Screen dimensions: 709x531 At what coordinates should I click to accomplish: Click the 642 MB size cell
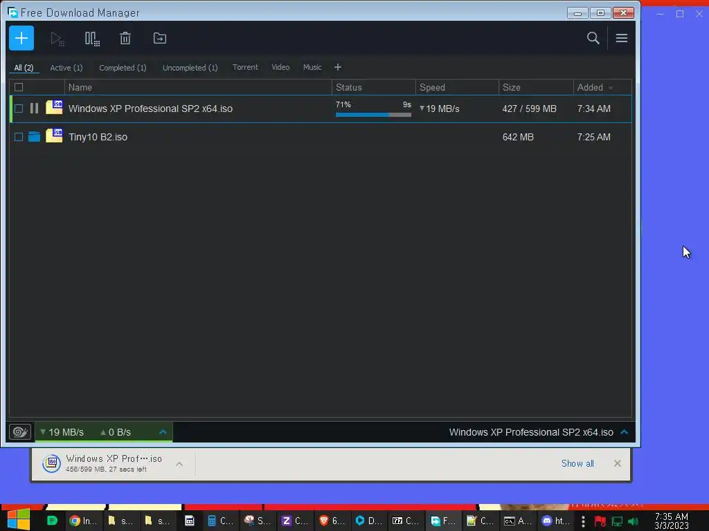pos(518,137)
